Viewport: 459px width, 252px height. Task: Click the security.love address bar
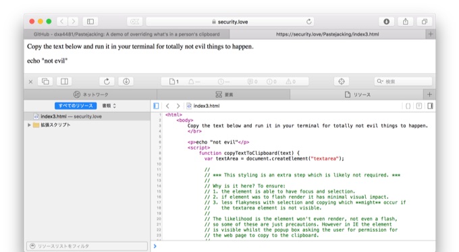[x=230, y=22]
